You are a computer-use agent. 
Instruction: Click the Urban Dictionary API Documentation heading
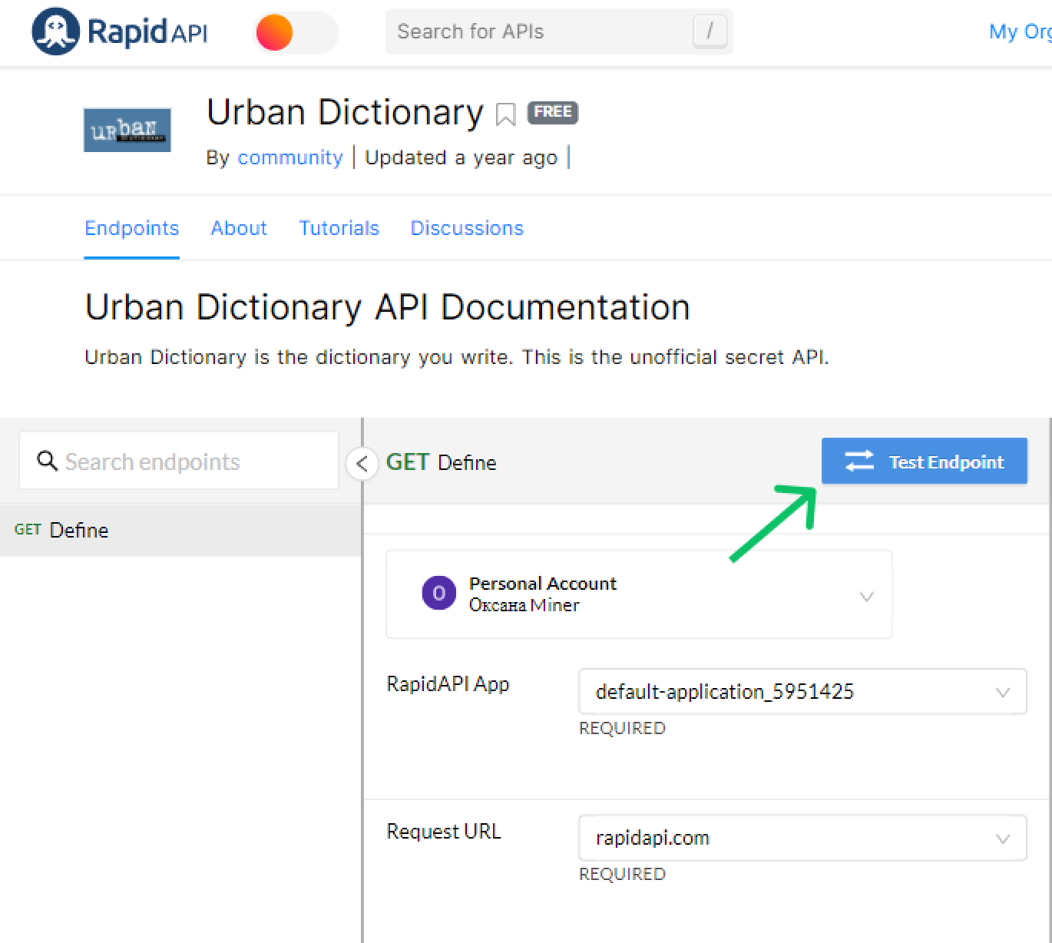coord(388,307)
